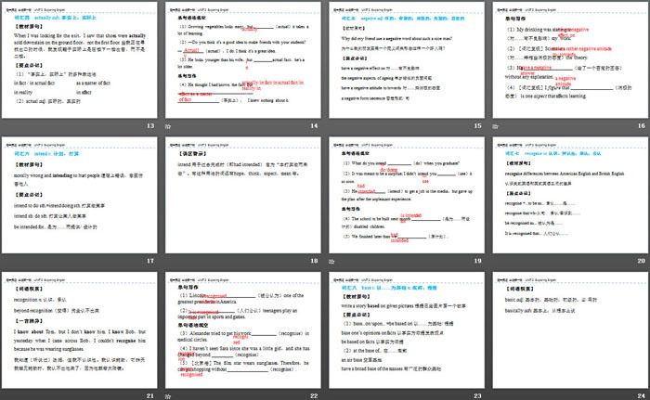Click slide number 18 label

(314, 261)
